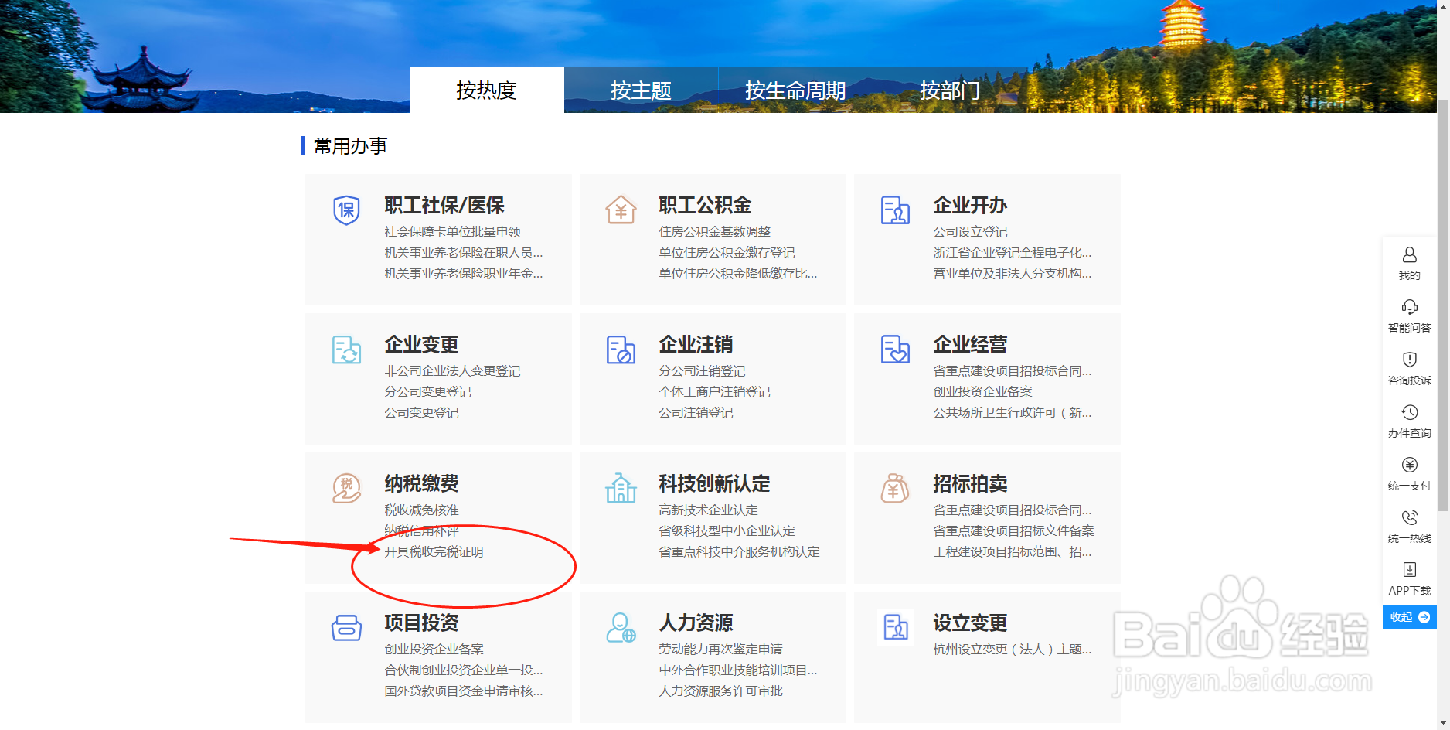The width and height of the screenshot is (1450, 730).
Task: Click 创业投资企业备案 under 企业经营
Action: [x=982, y=392]
